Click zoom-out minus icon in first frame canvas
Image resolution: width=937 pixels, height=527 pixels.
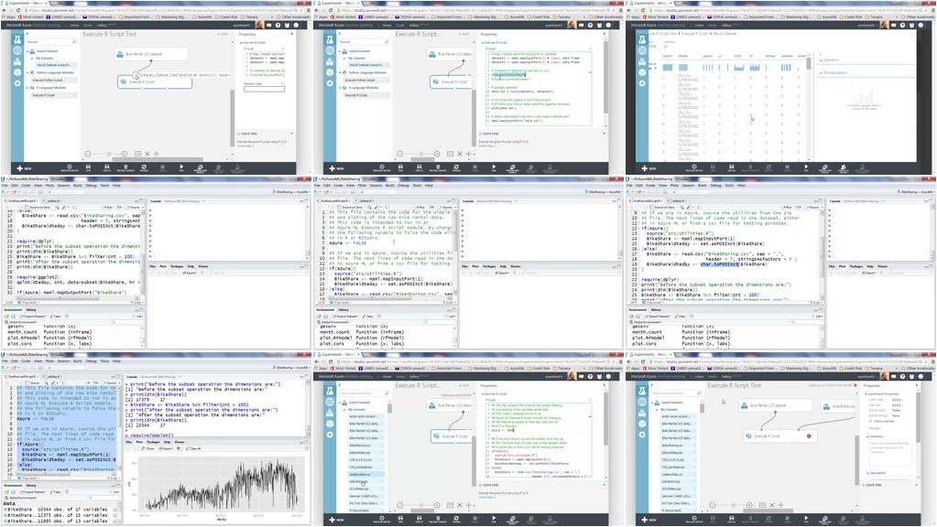click(x=87, y=154)
